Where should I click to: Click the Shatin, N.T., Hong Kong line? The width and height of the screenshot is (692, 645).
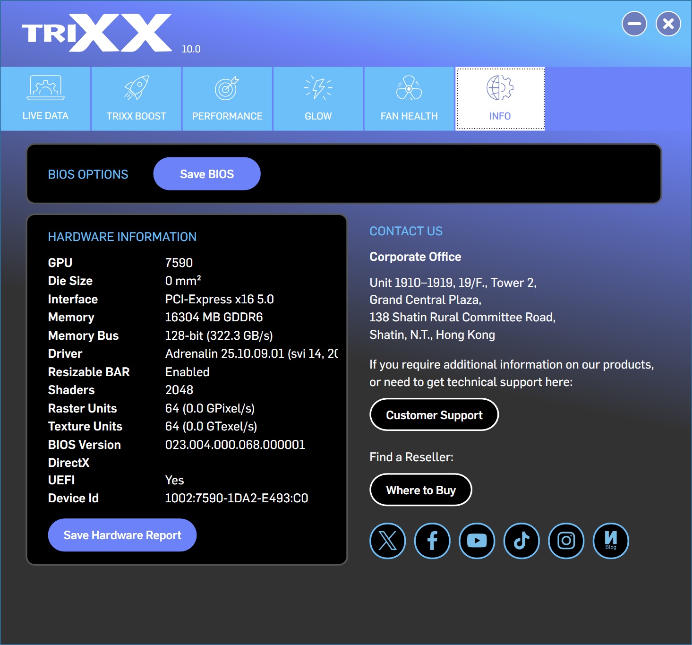pos(433,335)
